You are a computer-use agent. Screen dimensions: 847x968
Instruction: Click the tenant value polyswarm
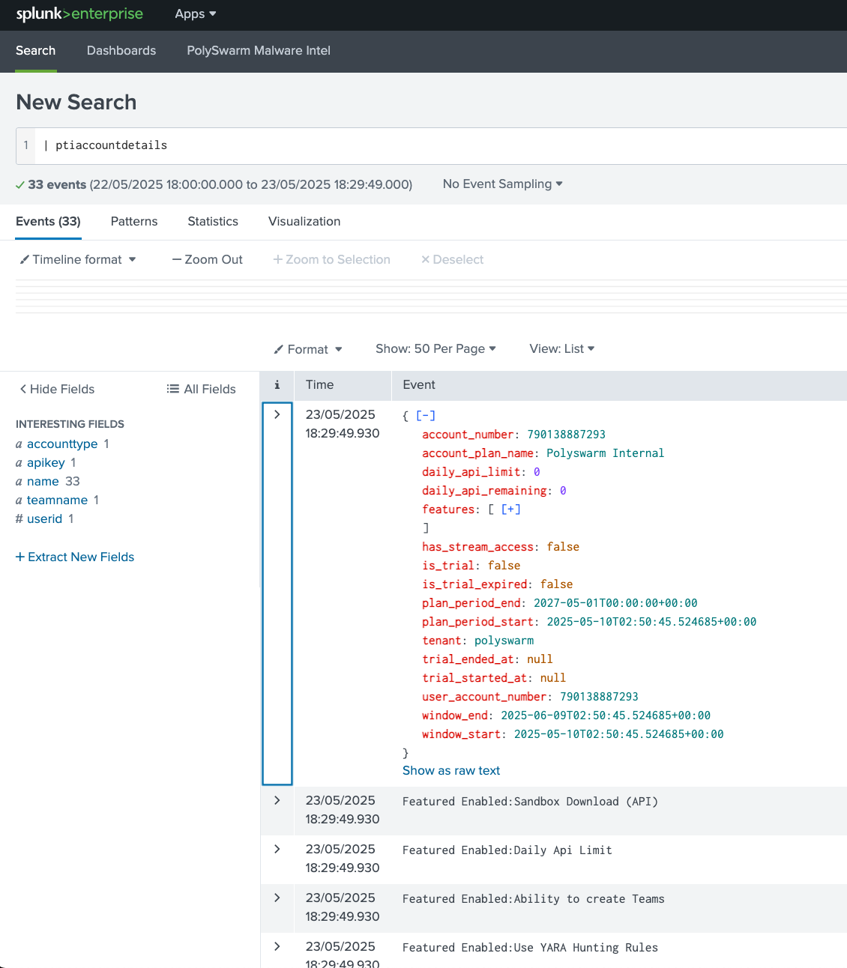point(504,641)
